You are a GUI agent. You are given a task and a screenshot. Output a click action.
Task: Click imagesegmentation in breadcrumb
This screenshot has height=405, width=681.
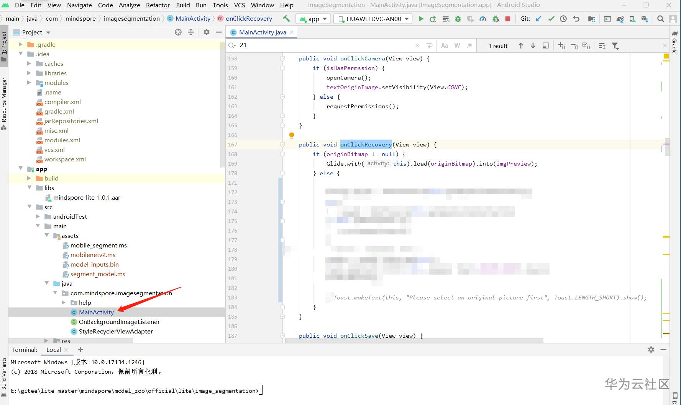coord(131,18)
